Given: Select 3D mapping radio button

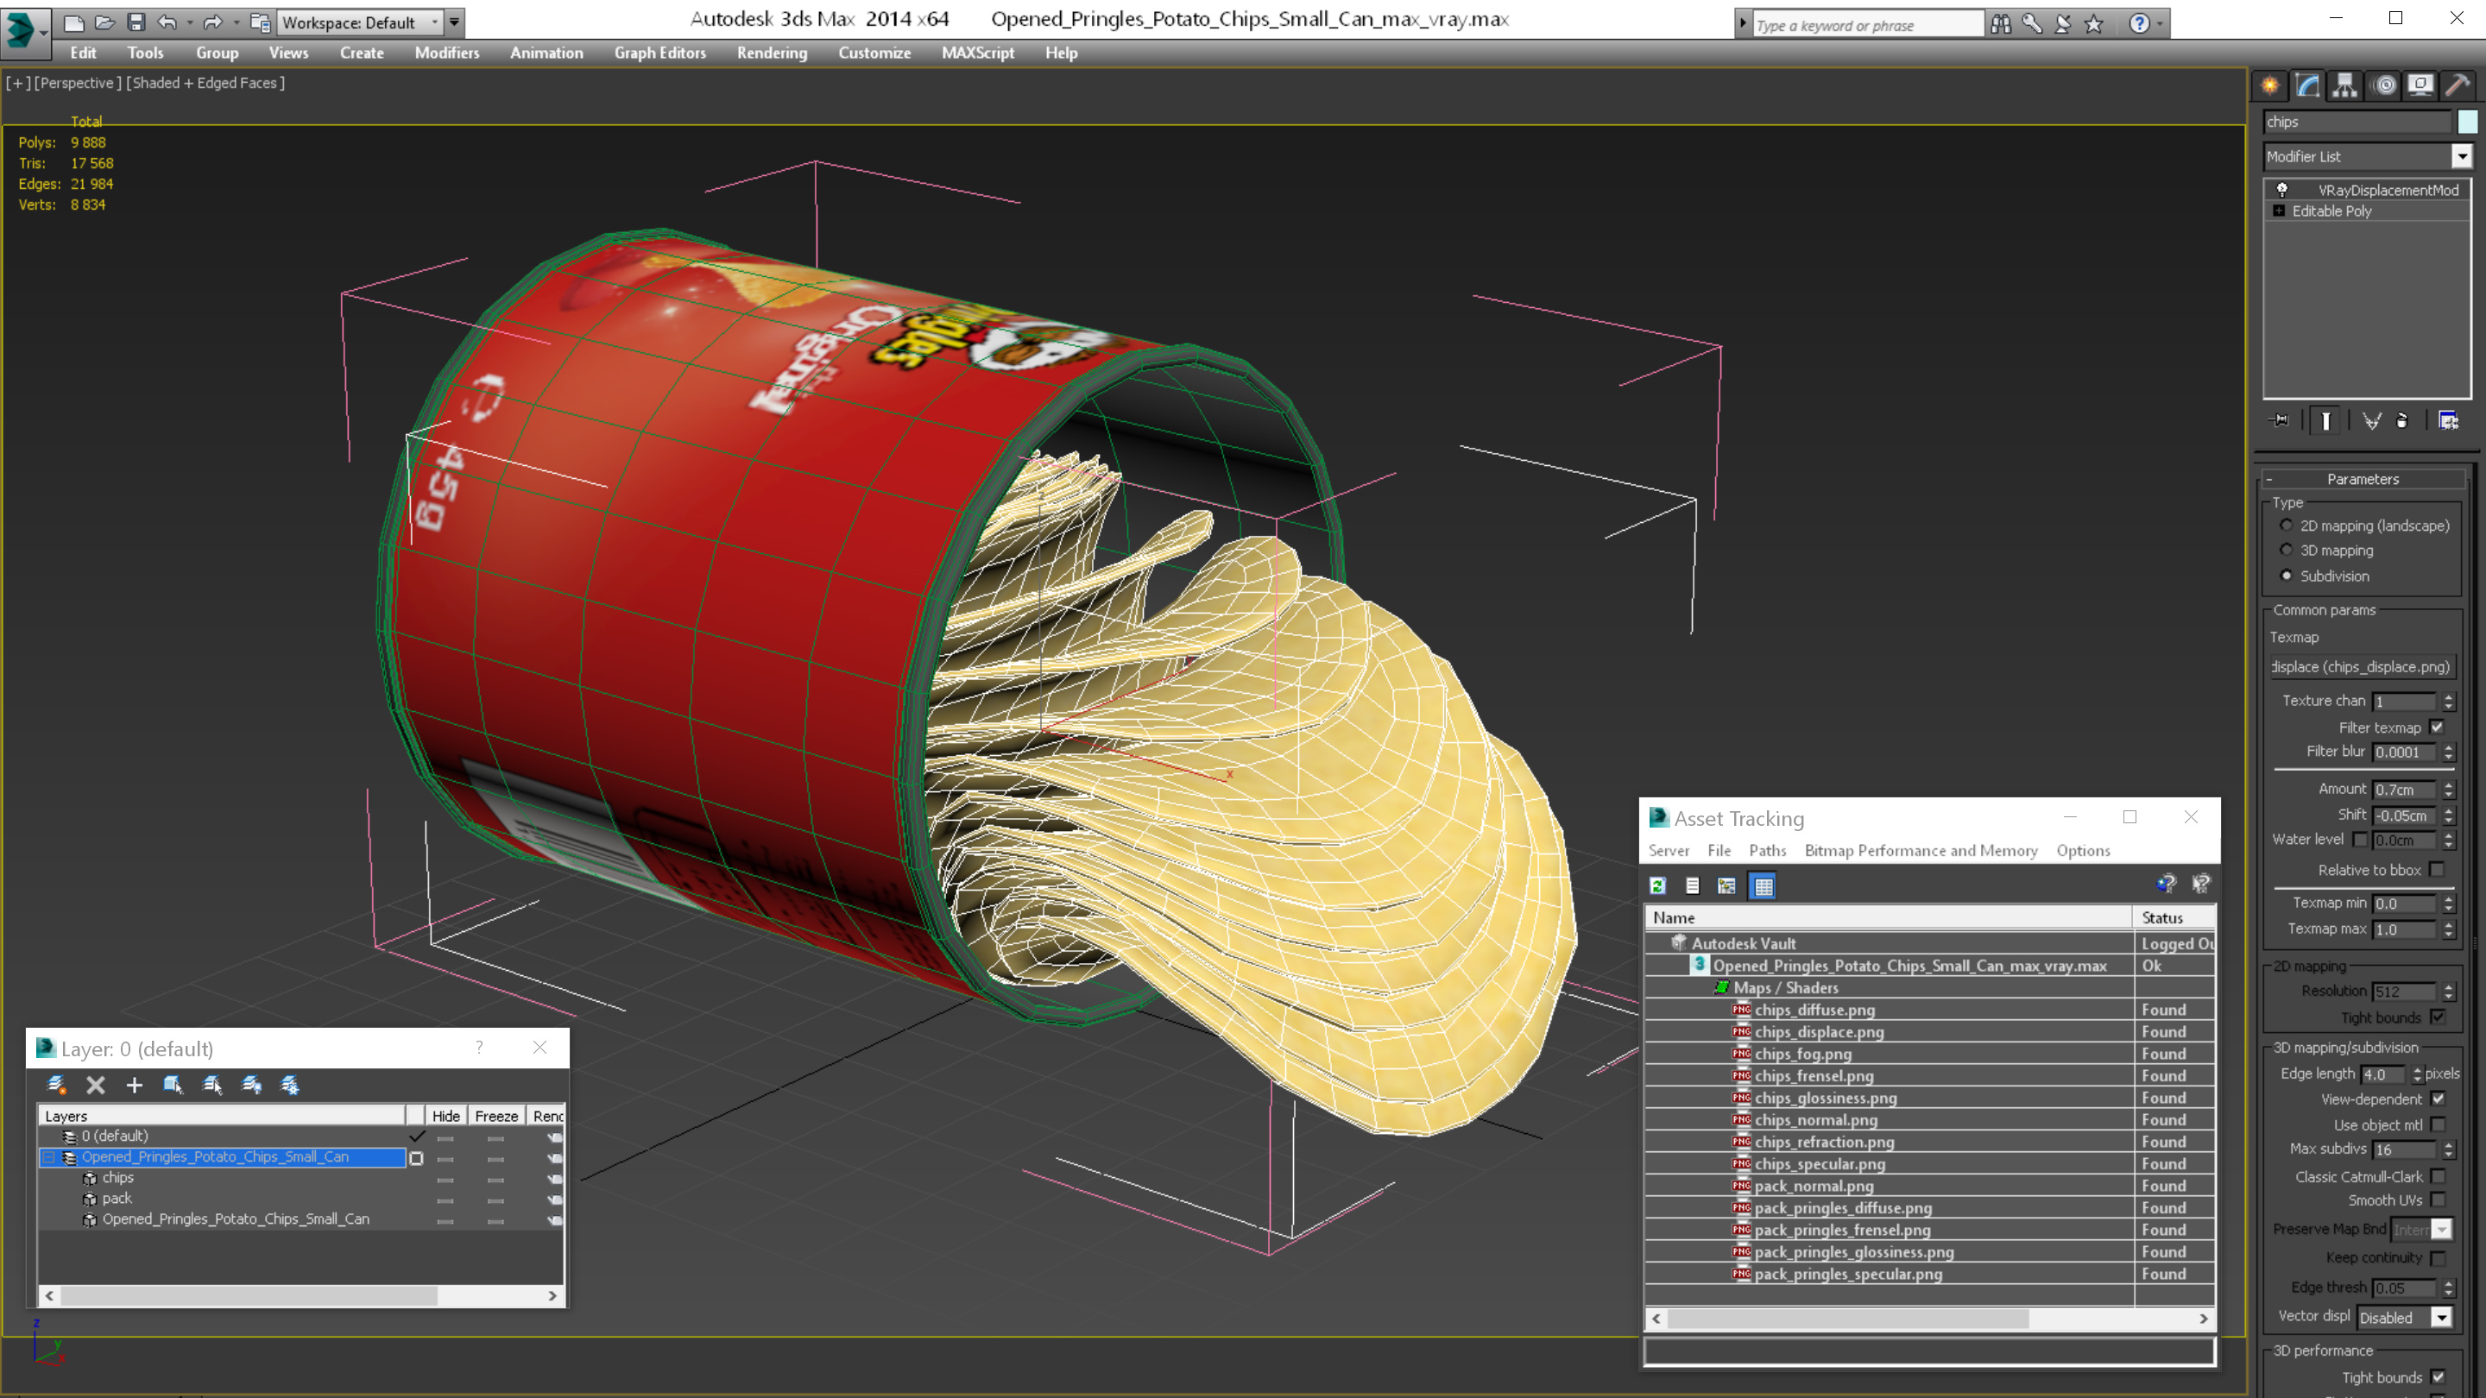Looking at the screenshot, I should [2285, 550].
